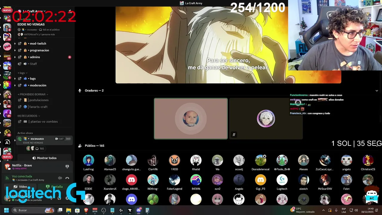Open Voicemeeter from taskbar
Screen dimensions: 382x215
coord(95,210)
